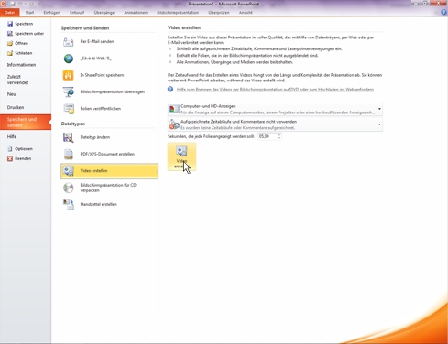This screenshot has height=344, width=448.
Task: Click the PowerPoint application icon in the title bar
Action: click(4, 4)
